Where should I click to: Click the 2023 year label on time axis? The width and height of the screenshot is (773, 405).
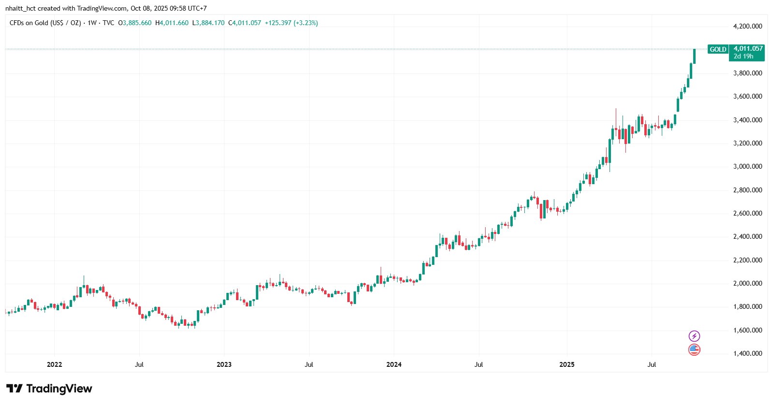[x=224, y=364]
